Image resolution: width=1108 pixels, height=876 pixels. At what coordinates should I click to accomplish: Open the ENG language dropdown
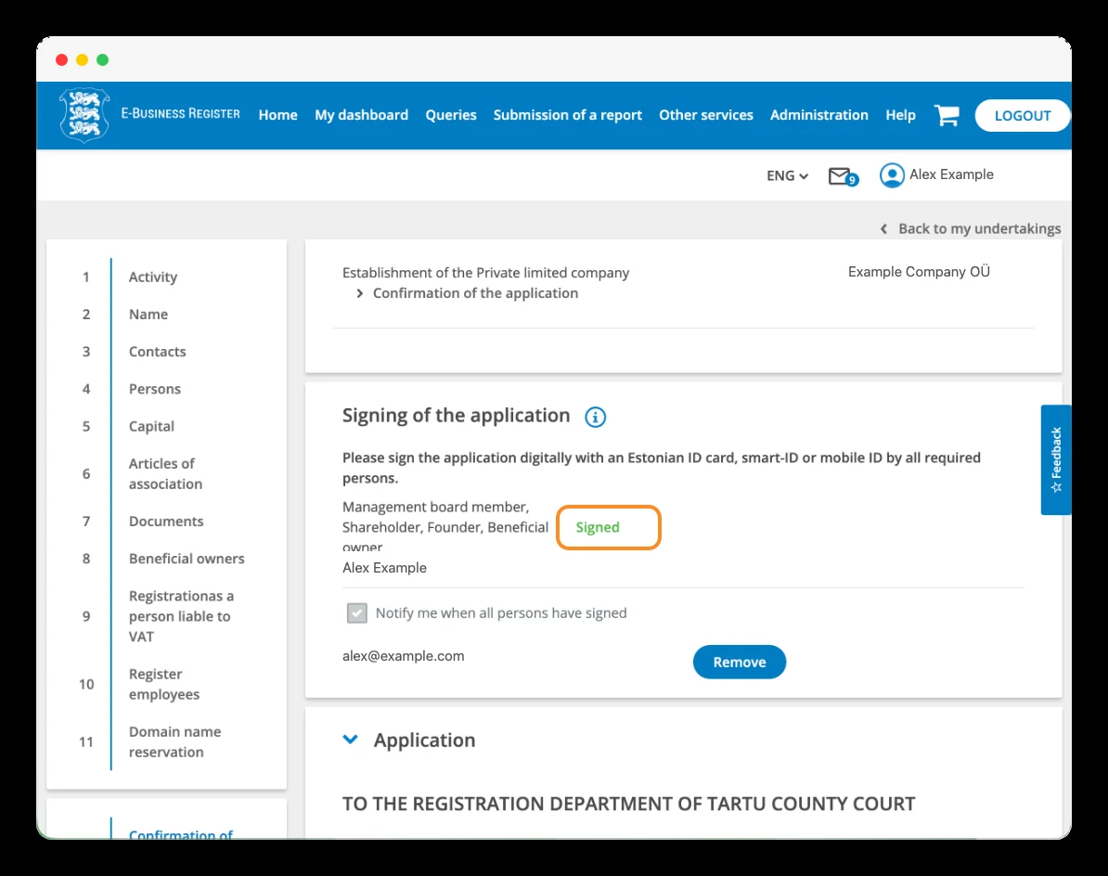[787, 176]
